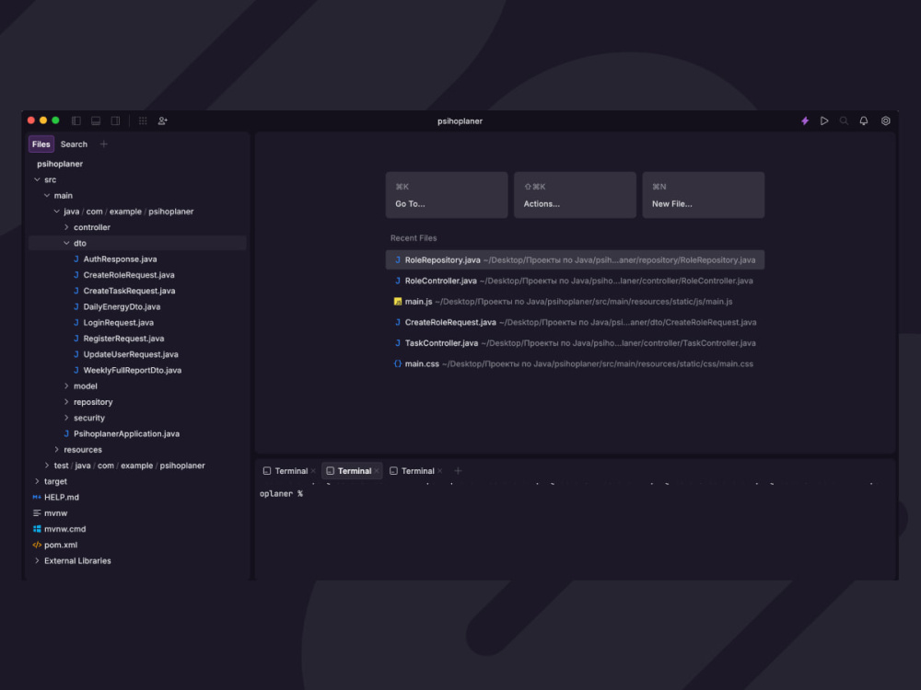The width and height of the screenshot is (921, 690).
Task: Expand External Libraries
Action: [x=37, y=560]
